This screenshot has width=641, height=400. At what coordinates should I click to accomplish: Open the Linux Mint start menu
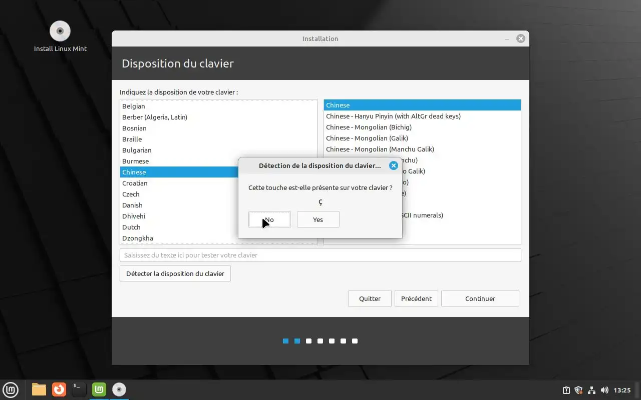[11, 389]
